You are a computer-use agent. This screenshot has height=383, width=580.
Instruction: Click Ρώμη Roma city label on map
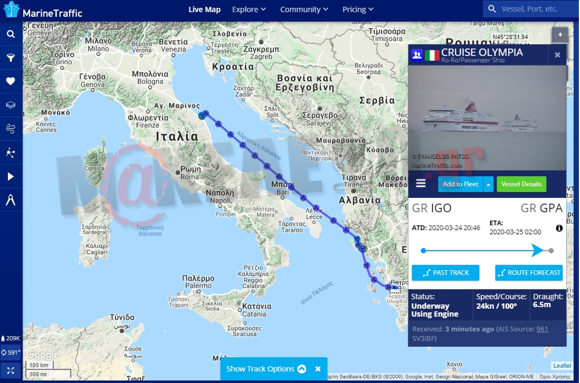pyautogui.click(x=190, y=173)
